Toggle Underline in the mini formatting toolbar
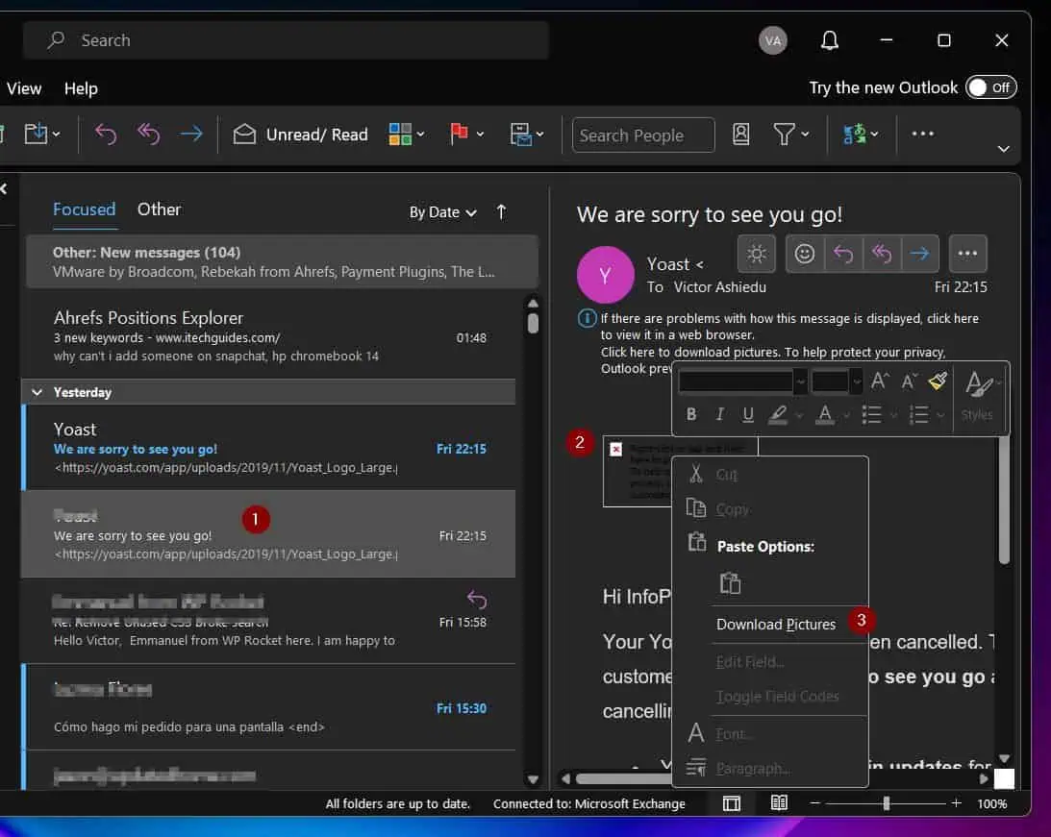The height and width of the screenshot is (837, 1051). coord(748,414)
